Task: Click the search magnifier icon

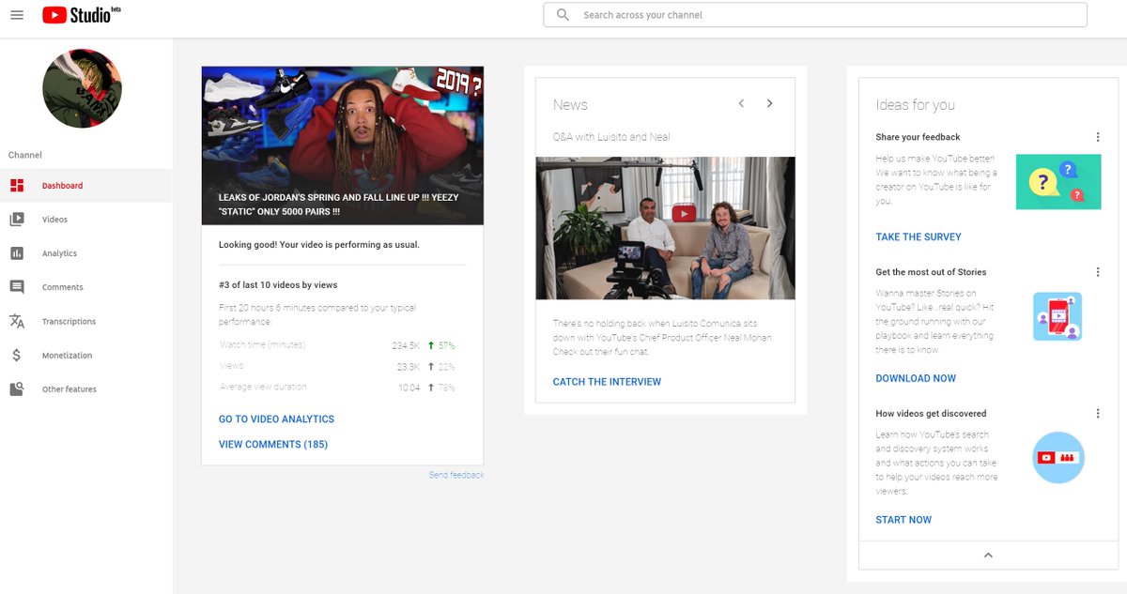Action: tap(563, 15)
